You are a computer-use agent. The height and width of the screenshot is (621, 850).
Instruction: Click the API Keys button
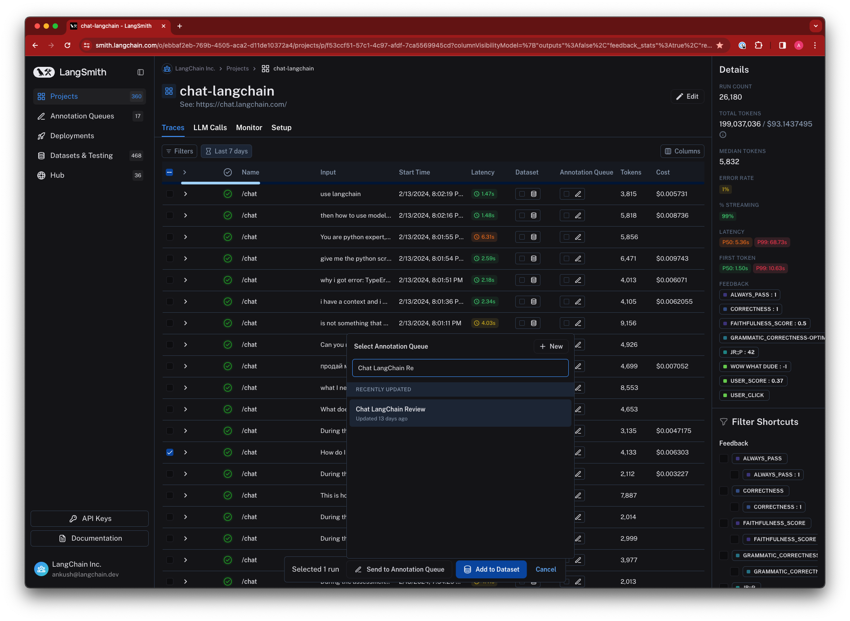[89, 519]
